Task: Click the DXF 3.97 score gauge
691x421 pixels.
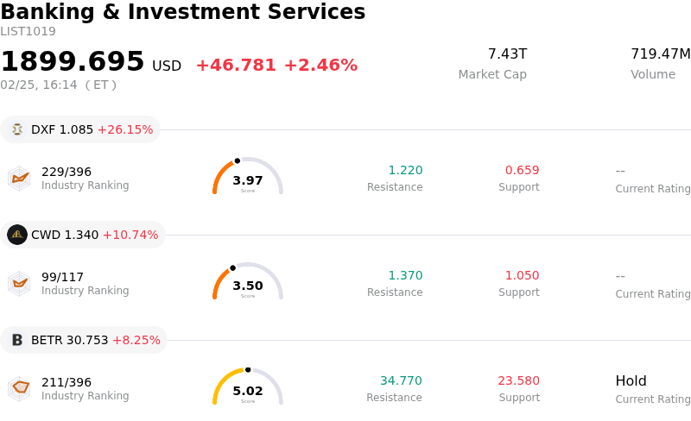Action: (248, 177)
